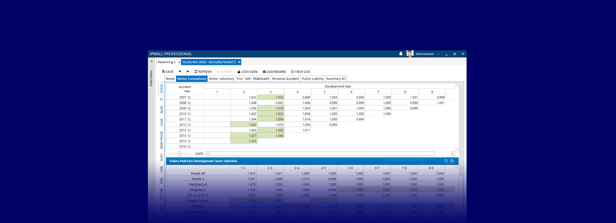Click the left collapse arrow at top-right of the triangle grid
616x223 pixels.
tap(457, 85)
